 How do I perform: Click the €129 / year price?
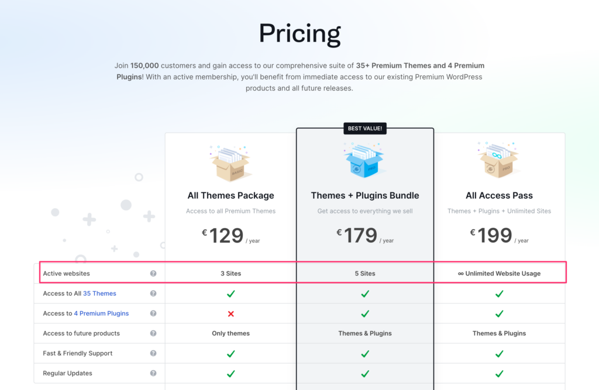[x=230, y=236]
